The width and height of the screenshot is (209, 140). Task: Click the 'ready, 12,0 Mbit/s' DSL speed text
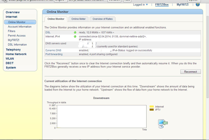pyautogui.click(x=89, y=32)
